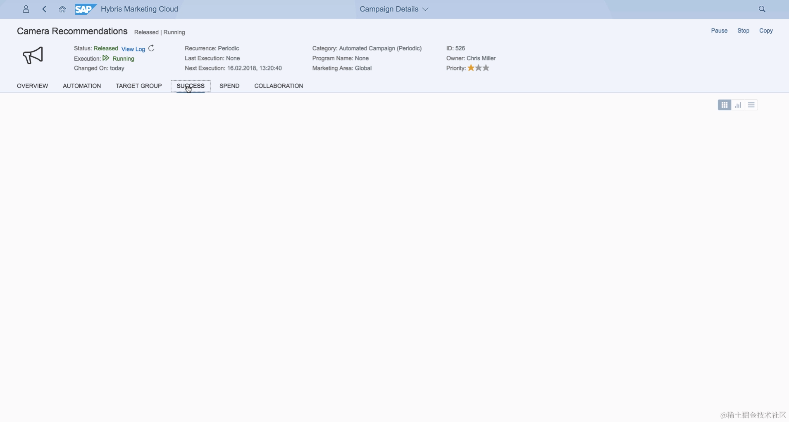Enable the list view display
Viewport: 789px width, 422px height.
pos(752,105)
